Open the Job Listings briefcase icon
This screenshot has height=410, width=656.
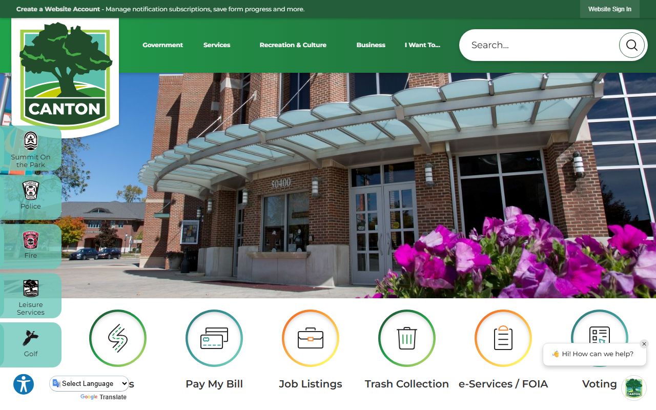[x=311, y=338]
